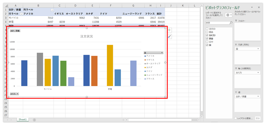Open the pane options arrow beside the title
This screenshot has width=266, height=125.
(x=252, y=7)
